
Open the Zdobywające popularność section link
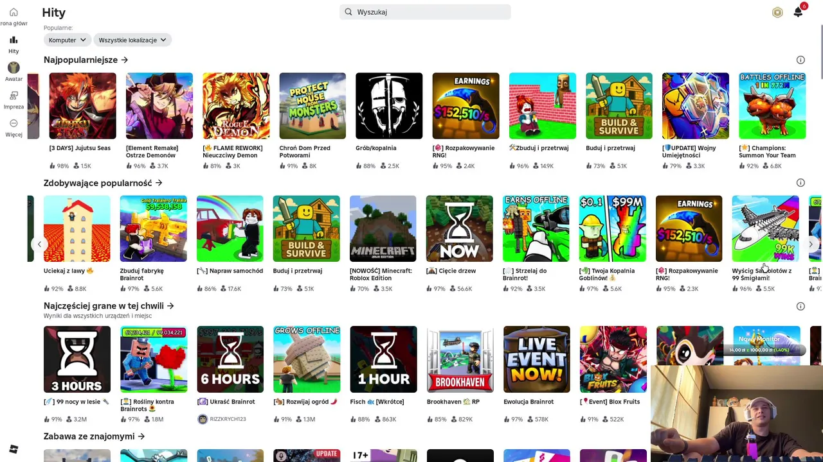(x=103, y=183)
